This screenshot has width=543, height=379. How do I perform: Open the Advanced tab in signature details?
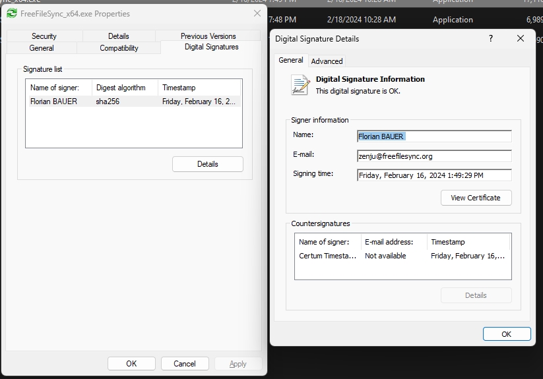click(x=327, y=61)
